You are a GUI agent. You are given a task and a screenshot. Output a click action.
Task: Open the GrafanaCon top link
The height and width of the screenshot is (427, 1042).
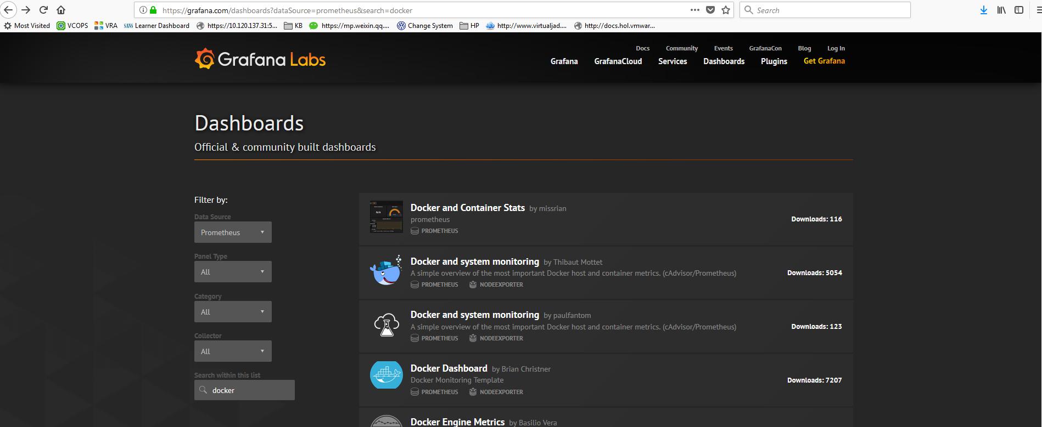tap(765, 48)
